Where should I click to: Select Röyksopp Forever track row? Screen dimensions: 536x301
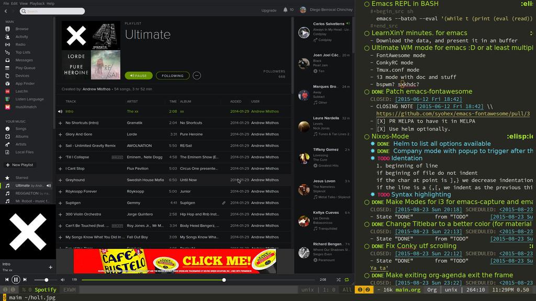tap(174, 191)
